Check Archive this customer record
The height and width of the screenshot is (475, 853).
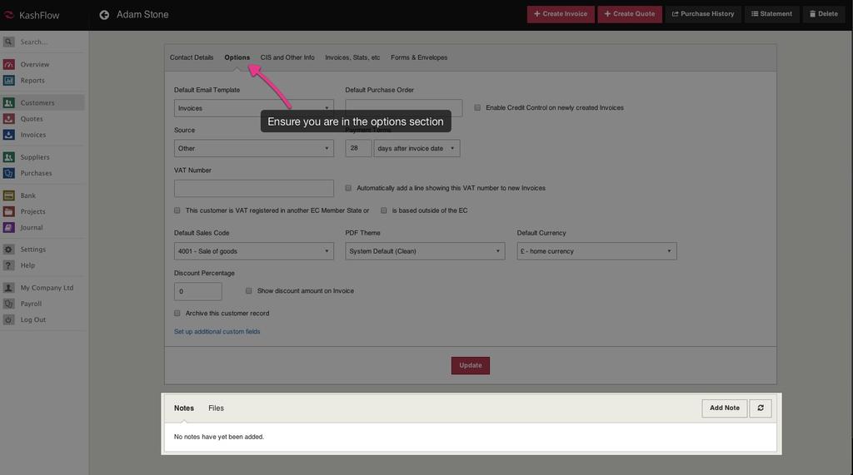177,314
